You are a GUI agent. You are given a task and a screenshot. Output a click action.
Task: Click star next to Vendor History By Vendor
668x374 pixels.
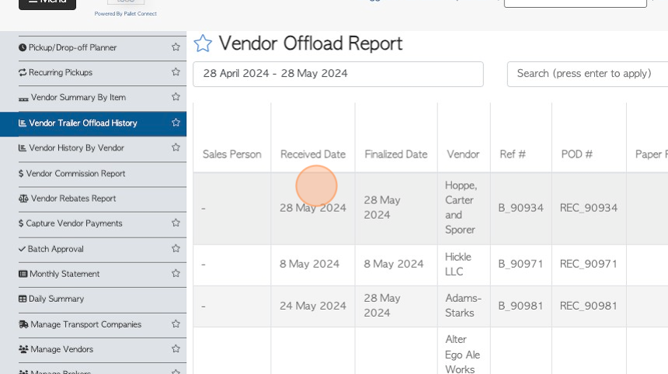[x=176, y=147]
